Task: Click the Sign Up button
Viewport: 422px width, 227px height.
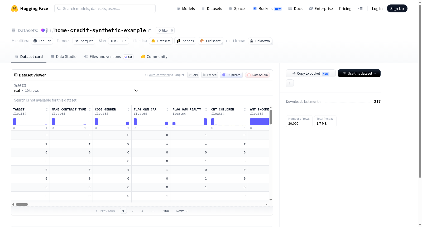Action: 397,8
